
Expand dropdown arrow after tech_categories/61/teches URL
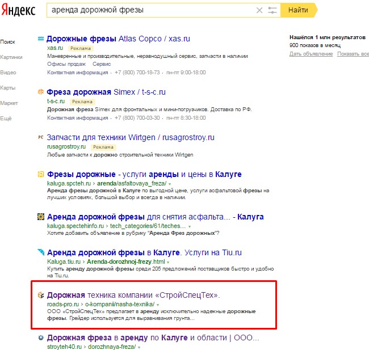(190, 226)
